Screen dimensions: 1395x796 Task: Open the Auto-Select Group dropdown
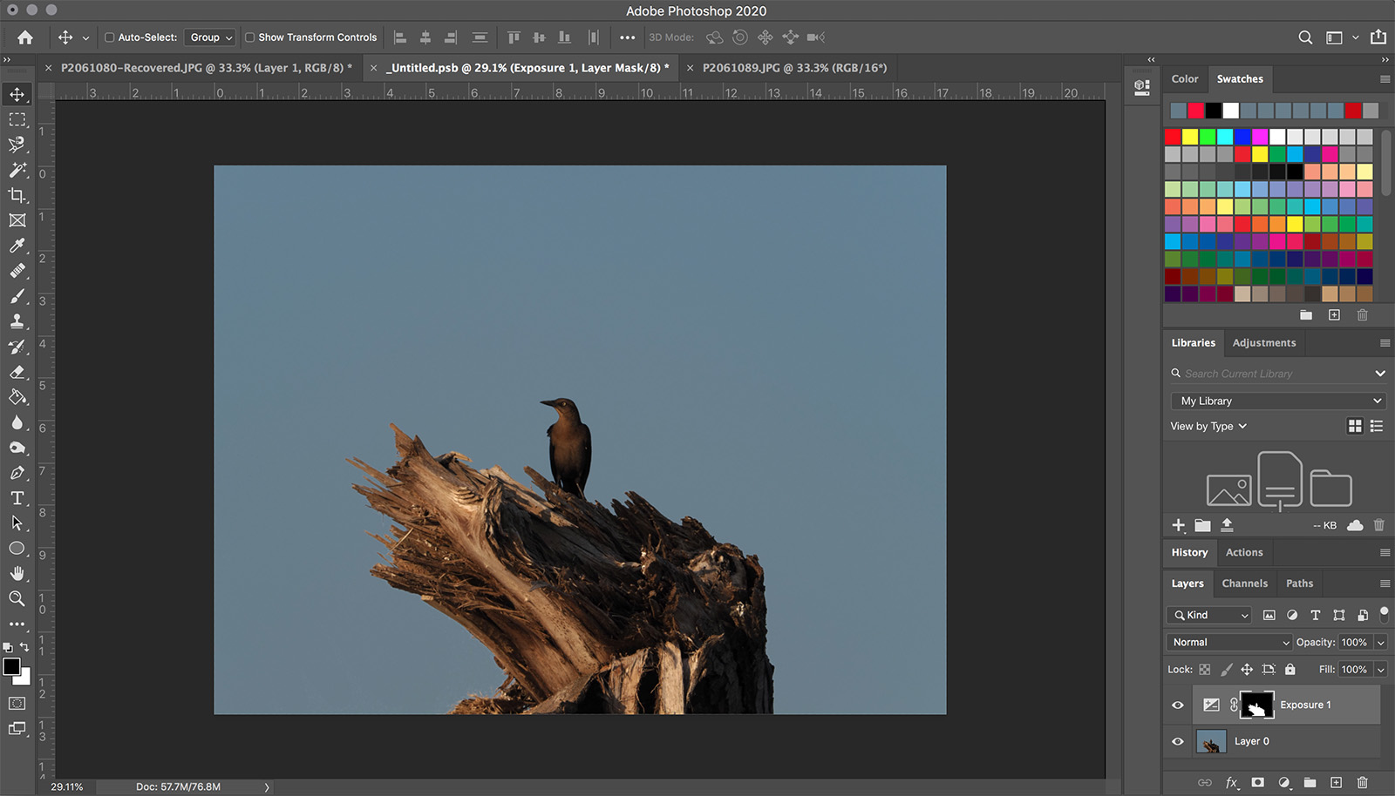pyautogui.click(x=210, y=37)
